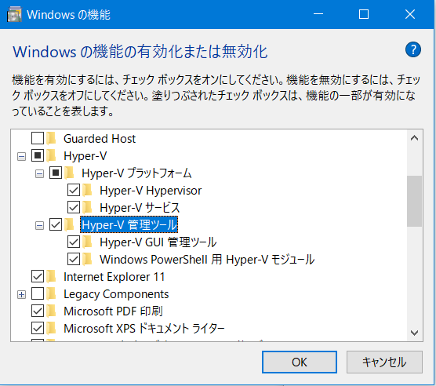Click the Legacy Components folder icon
436x386 pixels.
click(x=52, y=293)
